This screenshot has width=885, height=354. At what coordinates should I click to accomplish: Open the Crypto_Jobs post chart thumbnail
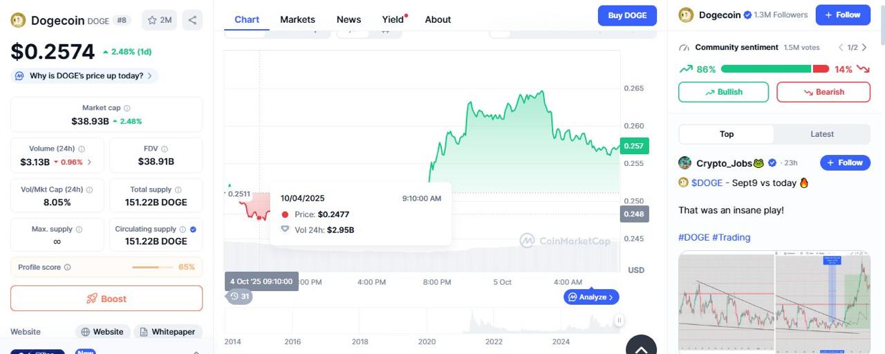(774, 301)
